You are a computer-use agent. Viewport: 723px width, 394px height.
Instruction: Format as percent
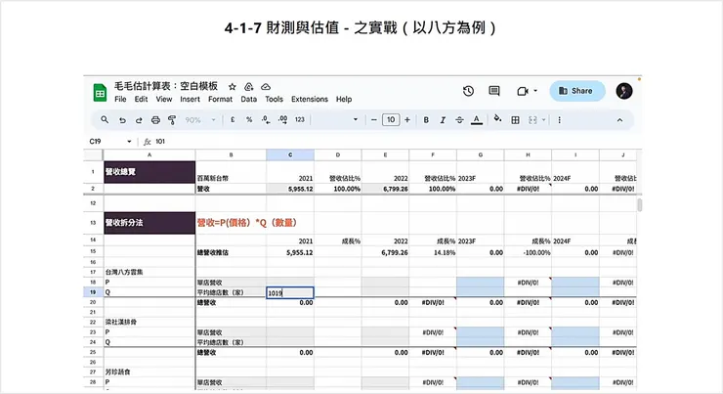(249, 119)
